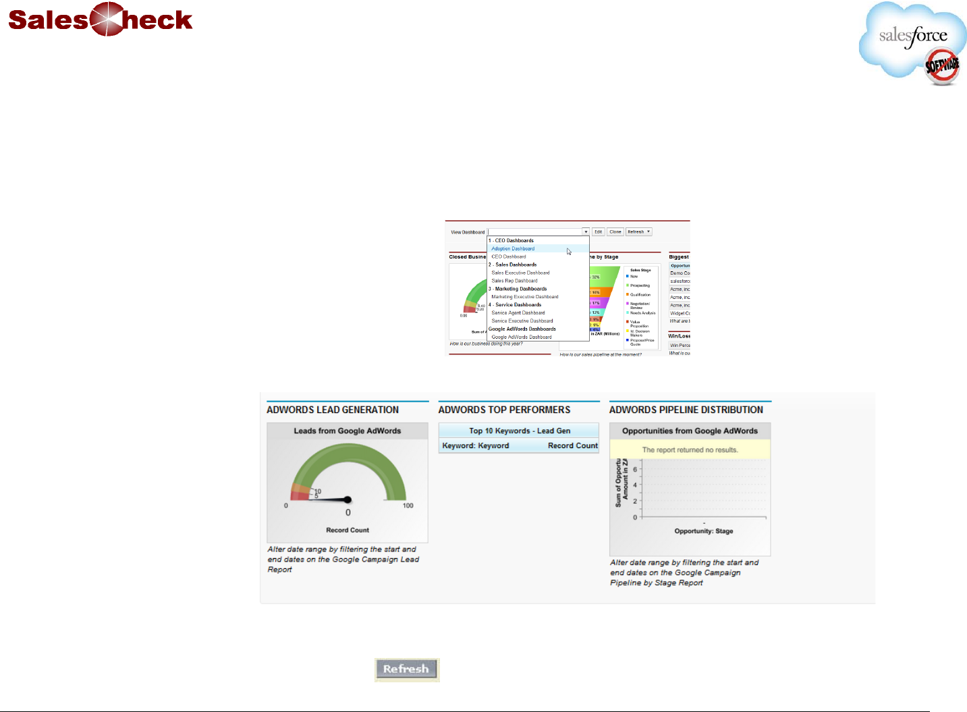Screen dimensions: 967x712
Task: Click the 'Sales Stage' legend title
Action: coord(640,270)
